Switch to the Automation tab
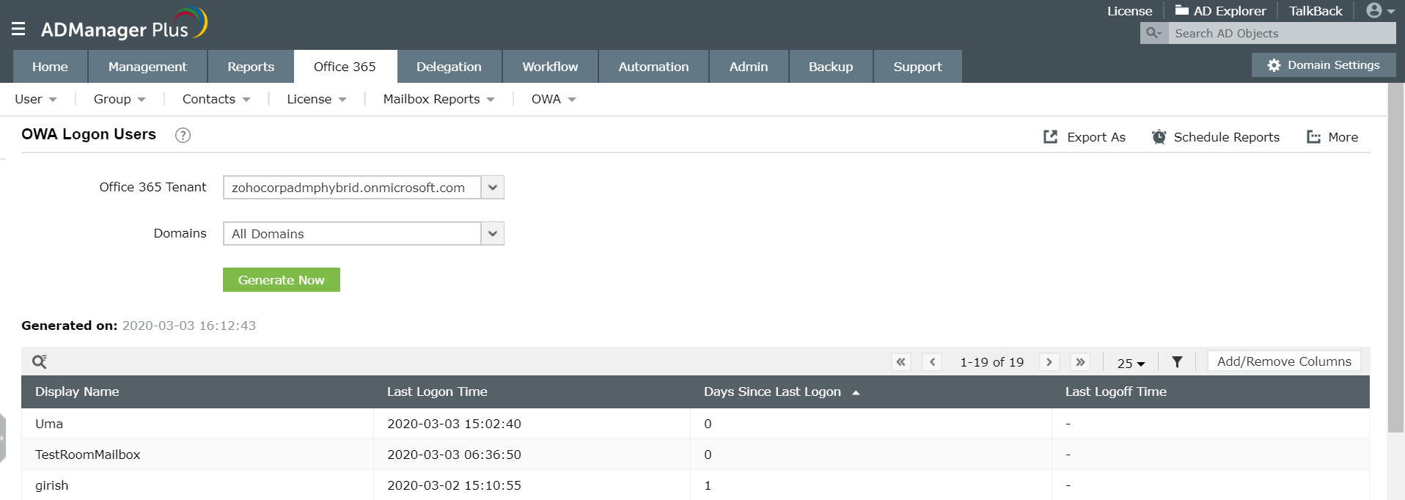 653,67
